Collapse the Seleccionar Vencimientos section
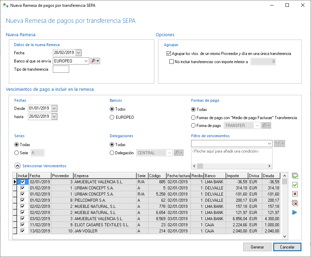311x257 pixels. click(17, 166)
